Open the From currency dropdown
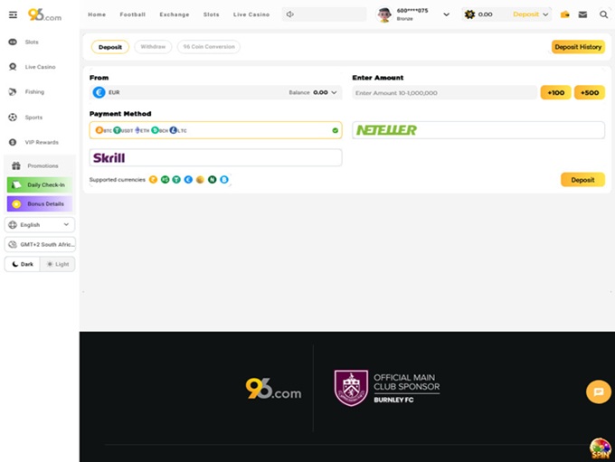 (x=216, y=92)
